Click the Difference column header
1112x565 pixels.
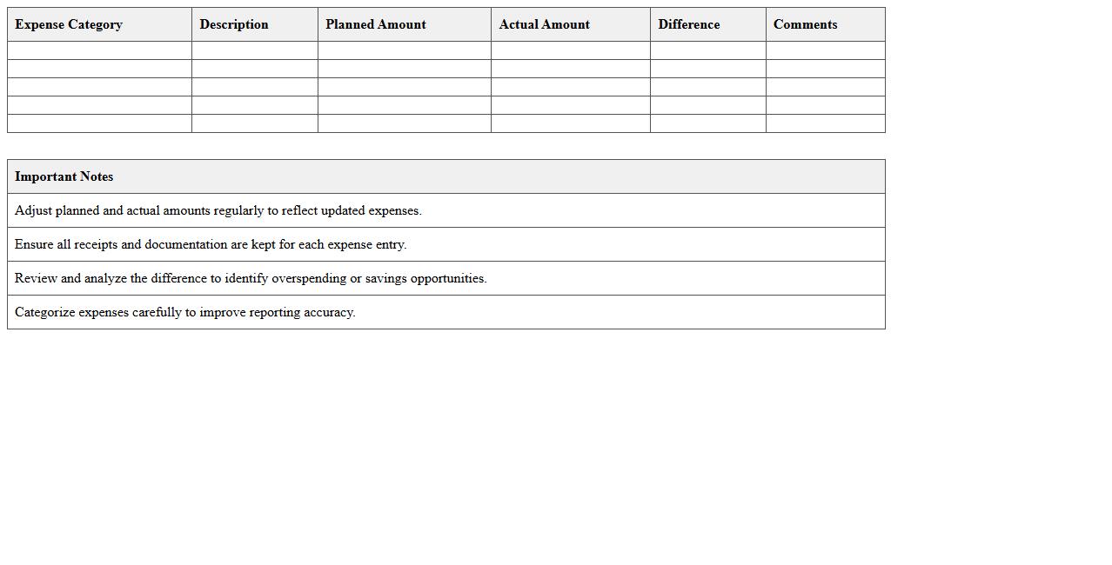(x=689, y=24)
